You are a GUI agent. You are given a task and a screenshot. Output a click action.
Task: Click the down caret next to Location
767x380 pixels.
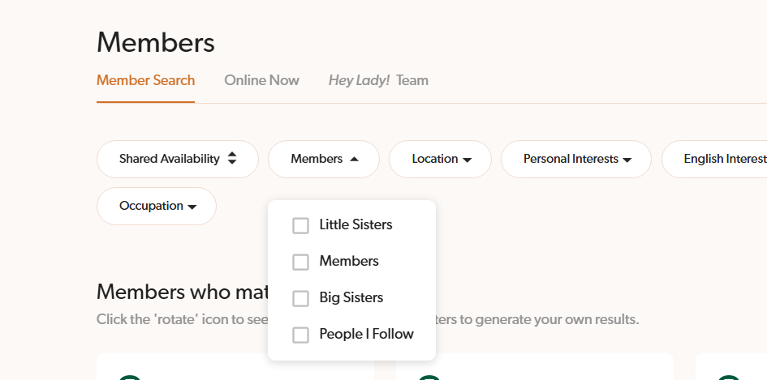[468, 160]
